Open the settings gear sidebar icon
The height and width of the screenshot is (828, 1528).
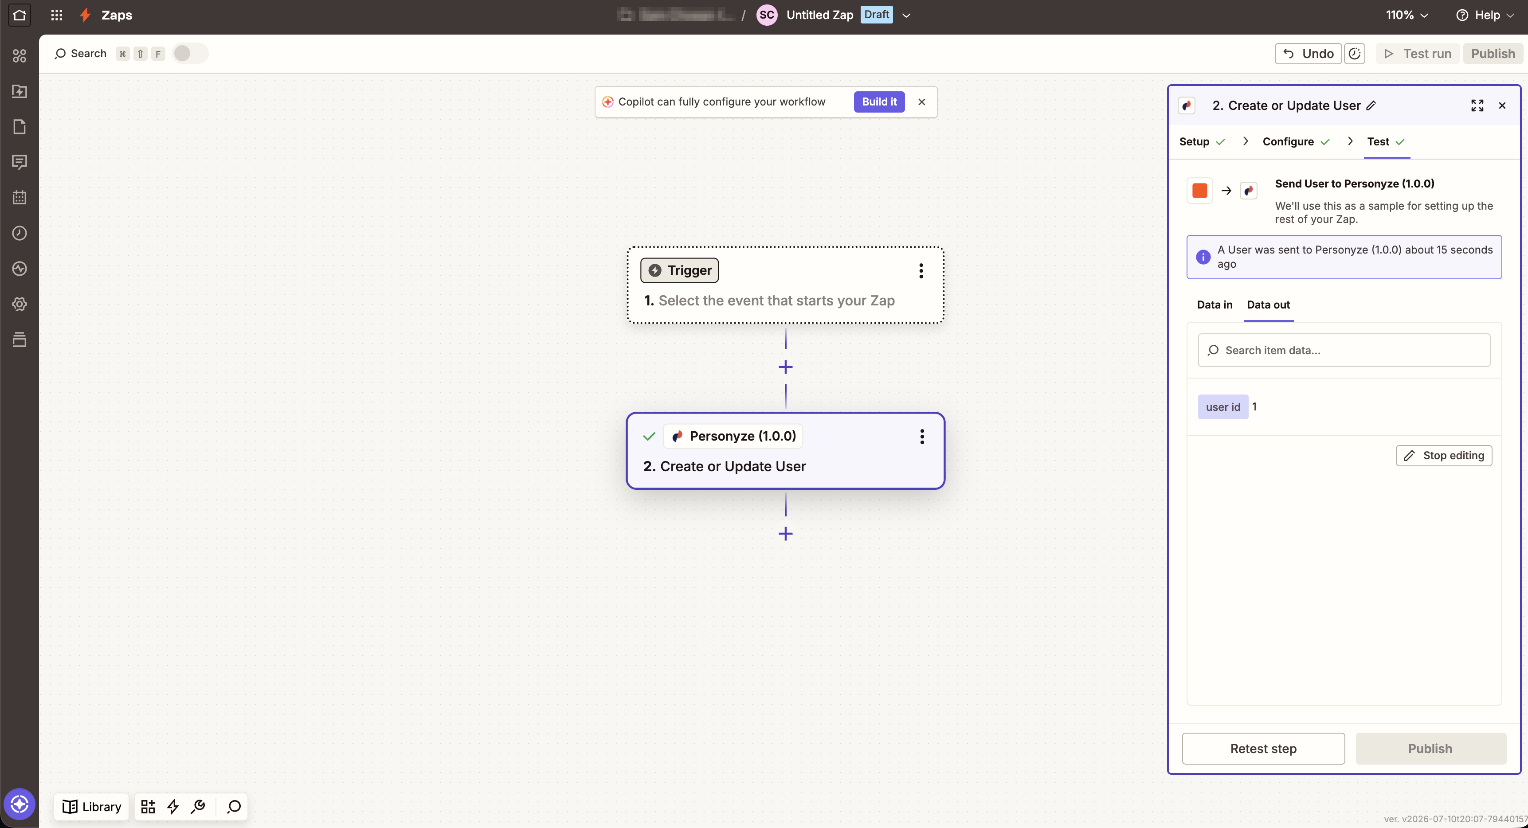(x=19, y=304)
